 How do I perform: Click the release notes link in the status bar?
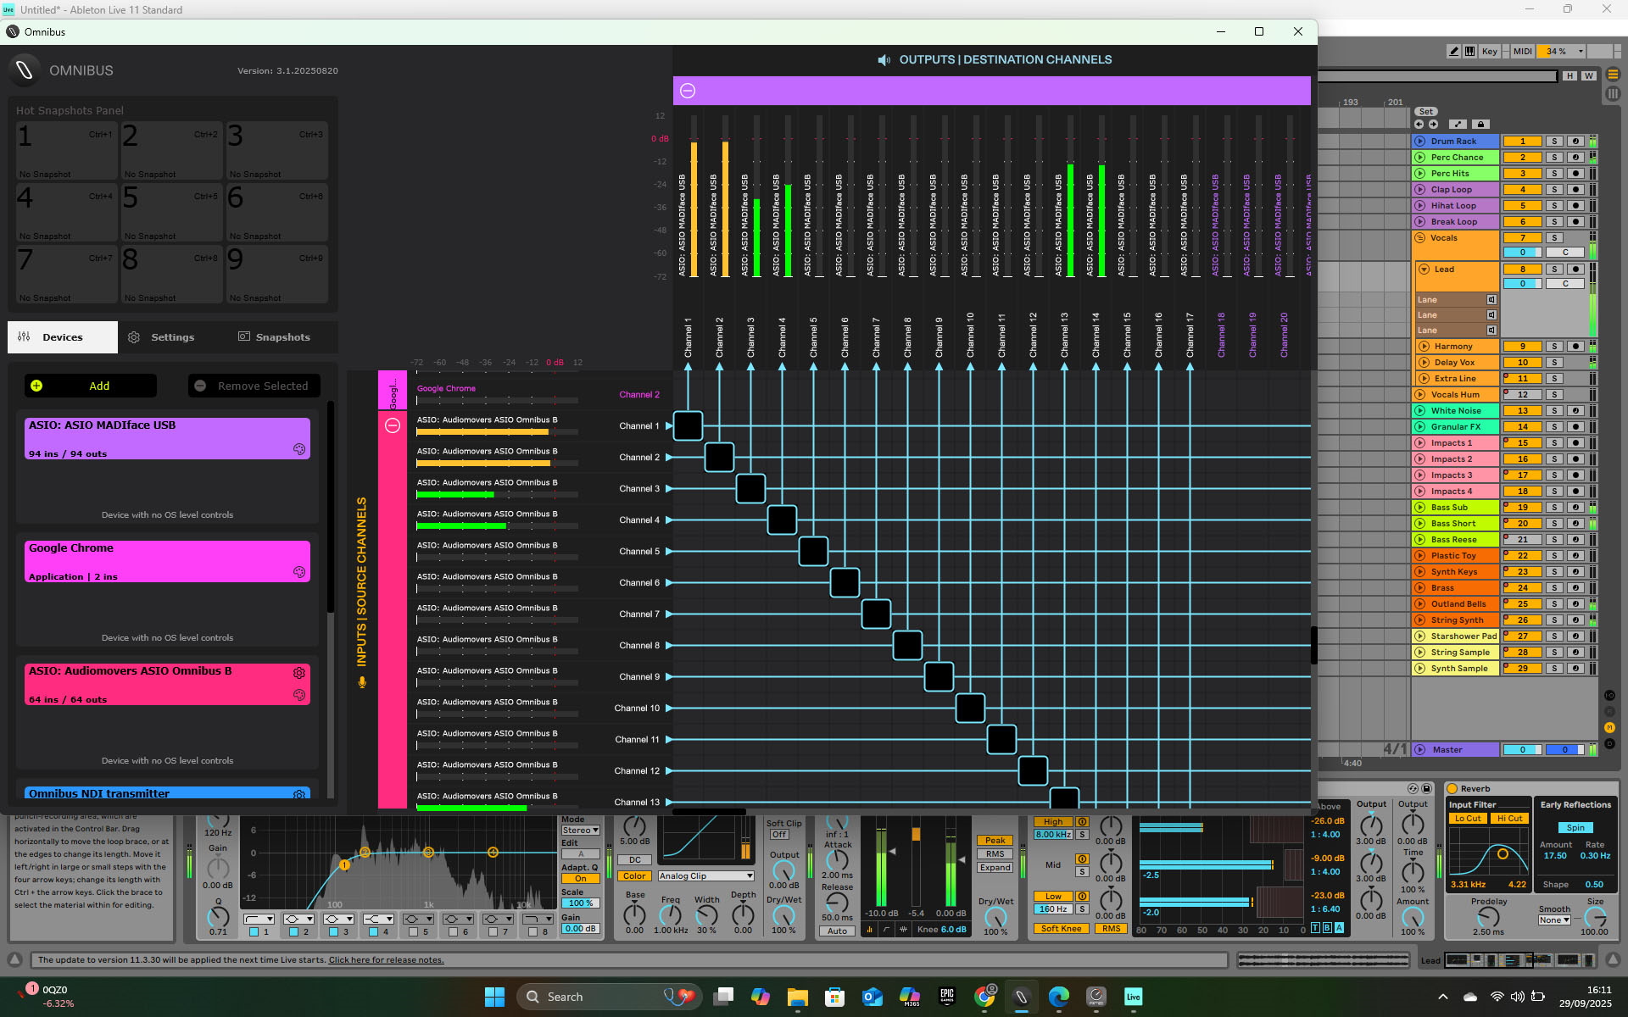pyautogui.click(x=386, y=960)
